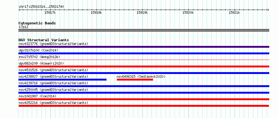
Task: Click the nsv4250045 blue variant bar
Action: tap(144, 93)
